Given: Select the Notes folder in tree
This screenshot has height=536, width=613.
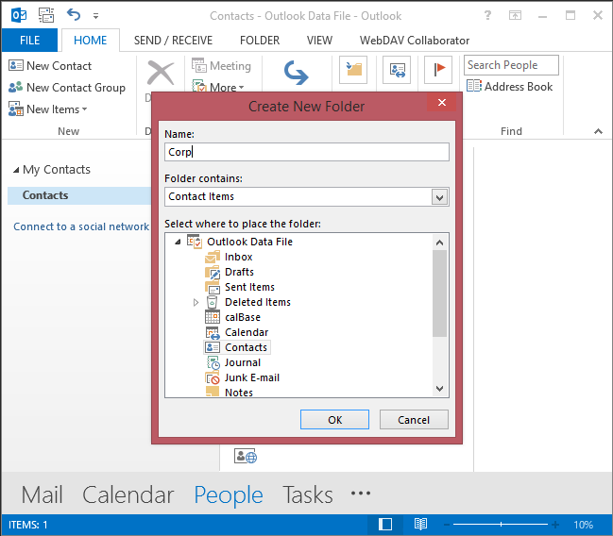Looking at the screenshot, I should pyautogui.click(x=239, y=393).
